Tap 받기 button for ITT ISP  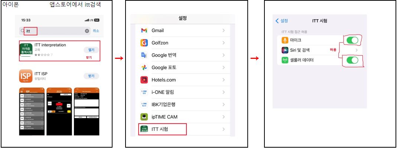tap(91, 76)
